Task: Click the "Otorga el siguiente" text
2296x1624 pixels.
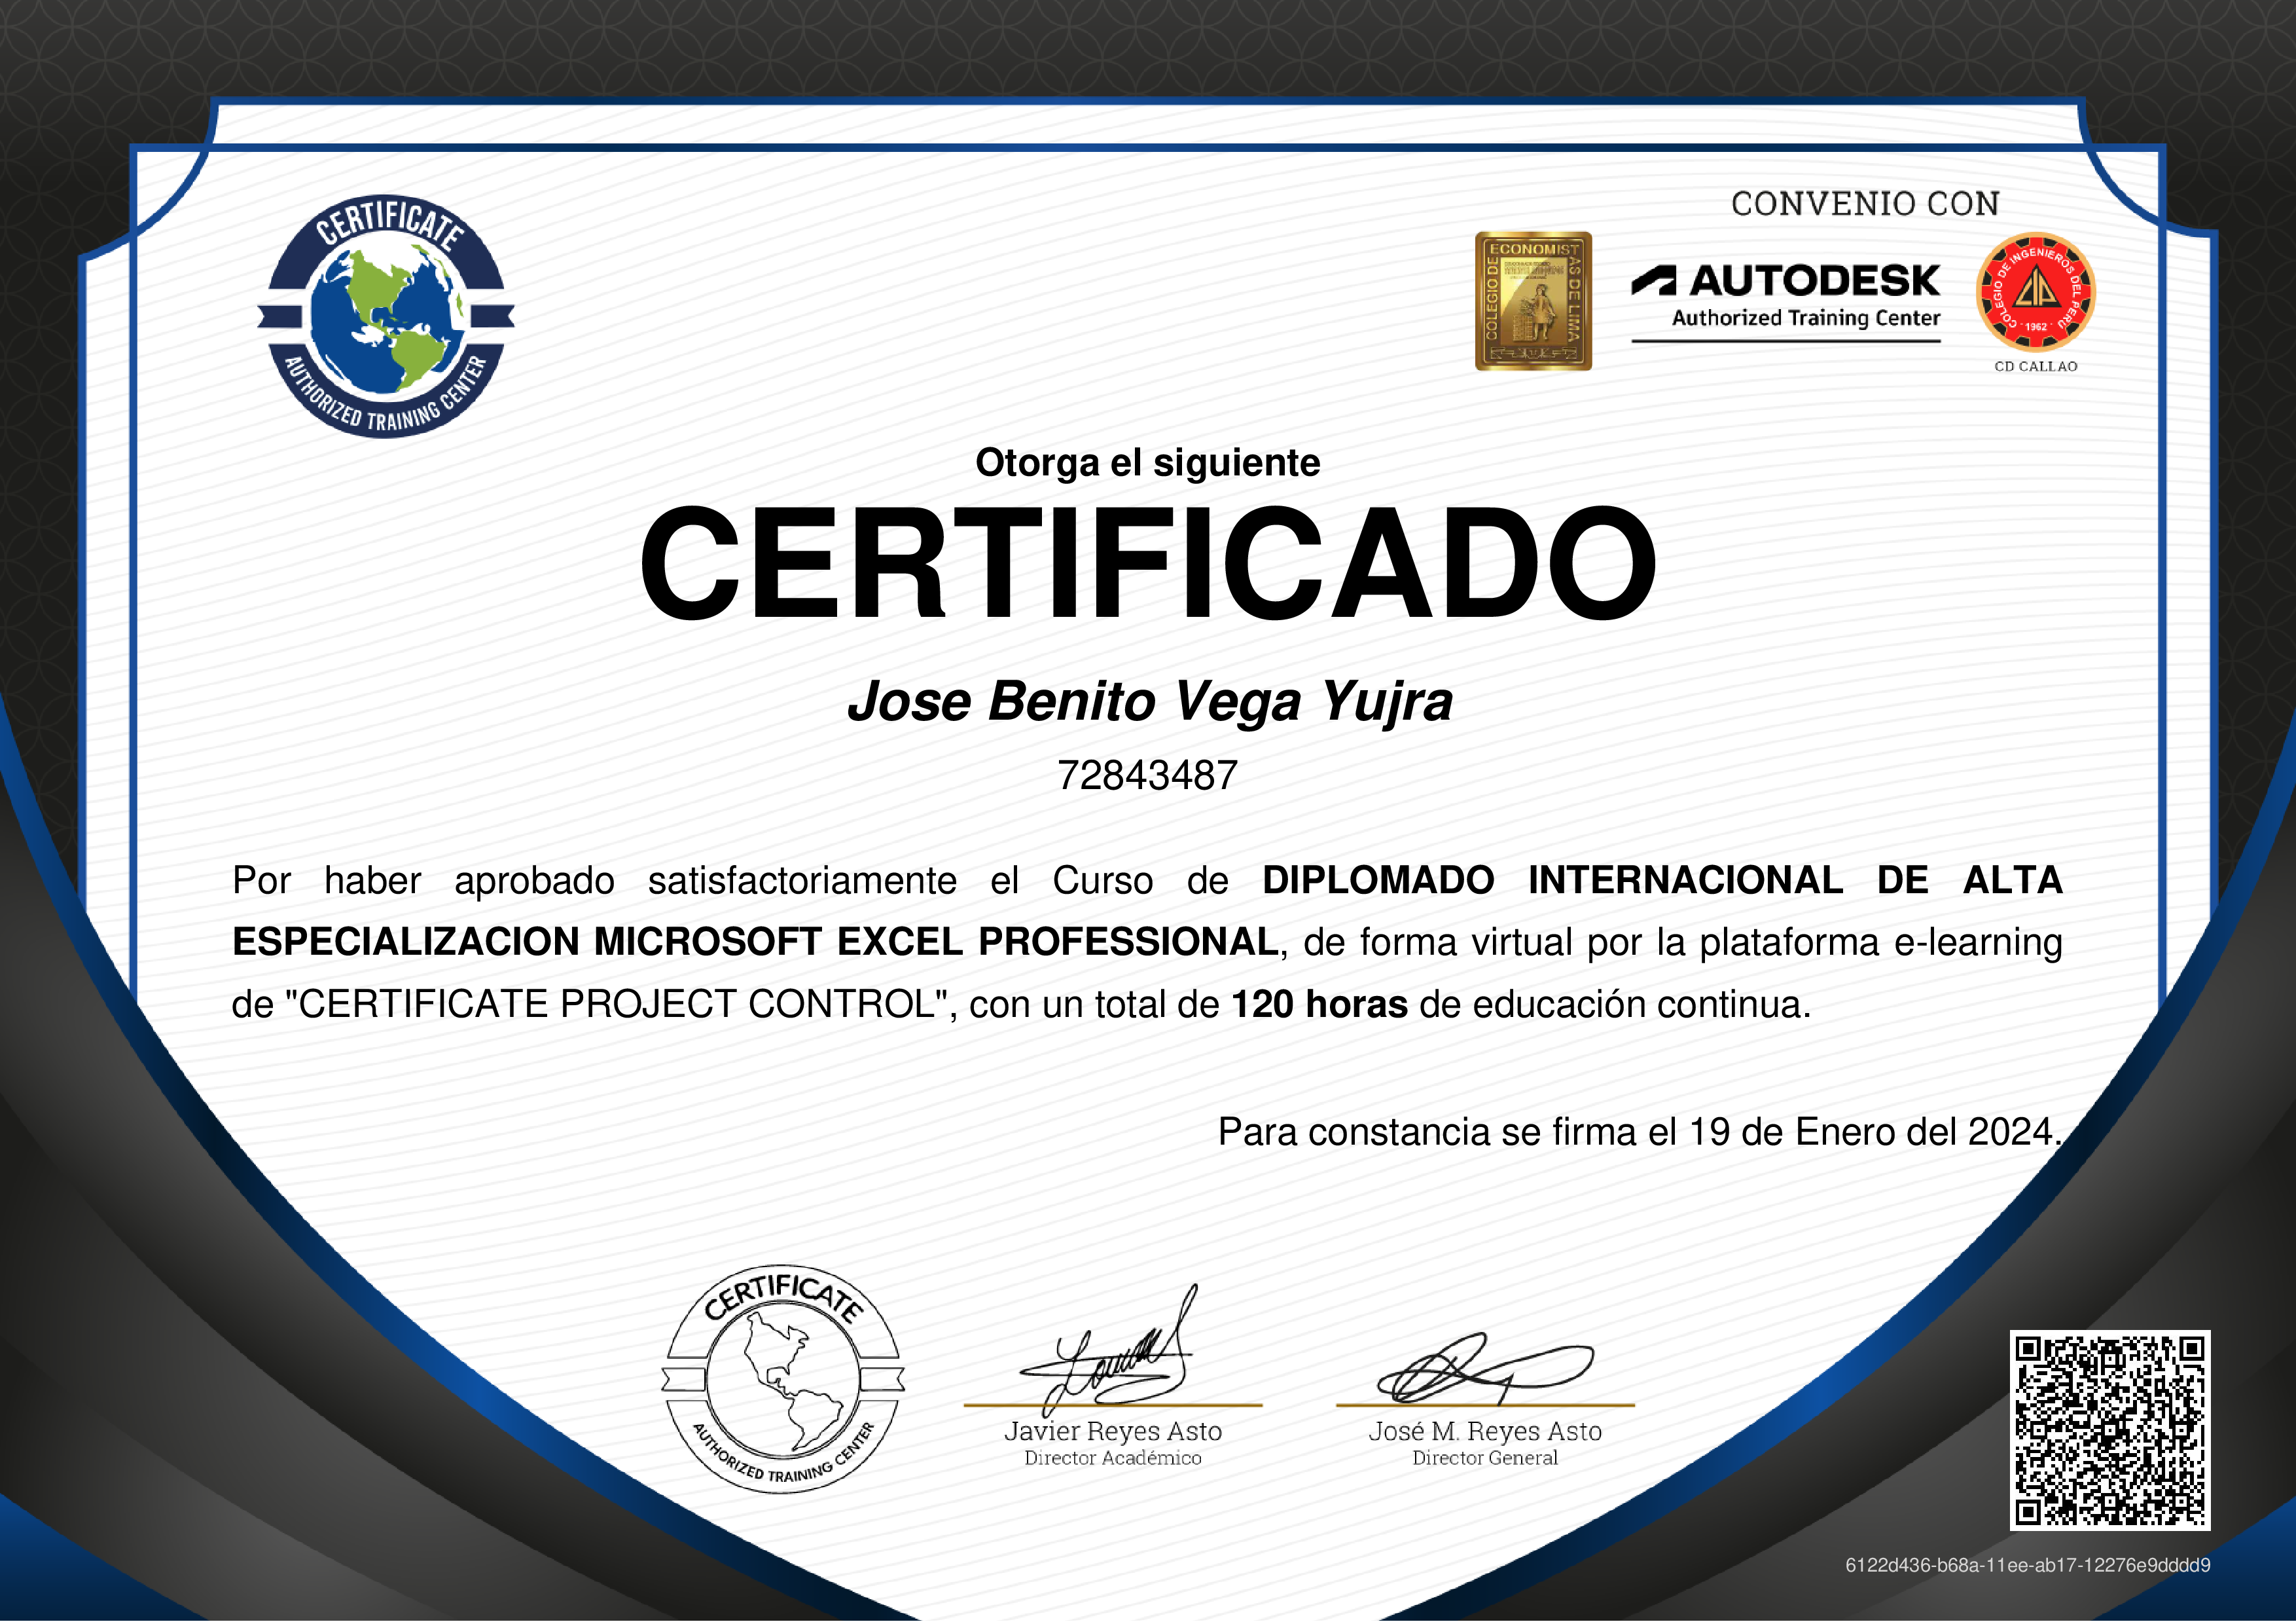Action: tap(1148, 463)
